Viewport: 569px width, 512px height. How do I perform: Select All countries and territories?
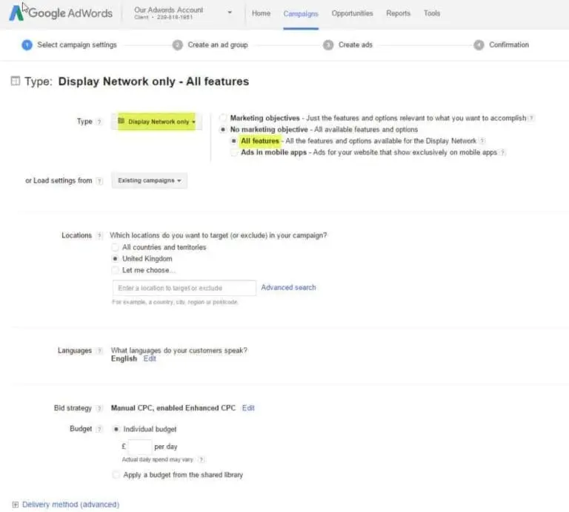[115, 247]
